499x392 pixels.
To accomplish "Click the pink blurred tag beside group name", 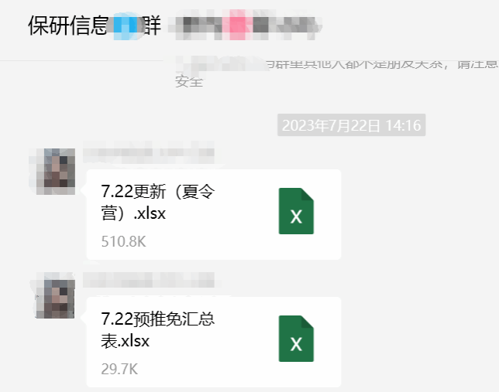I will (x=237, y=25).
